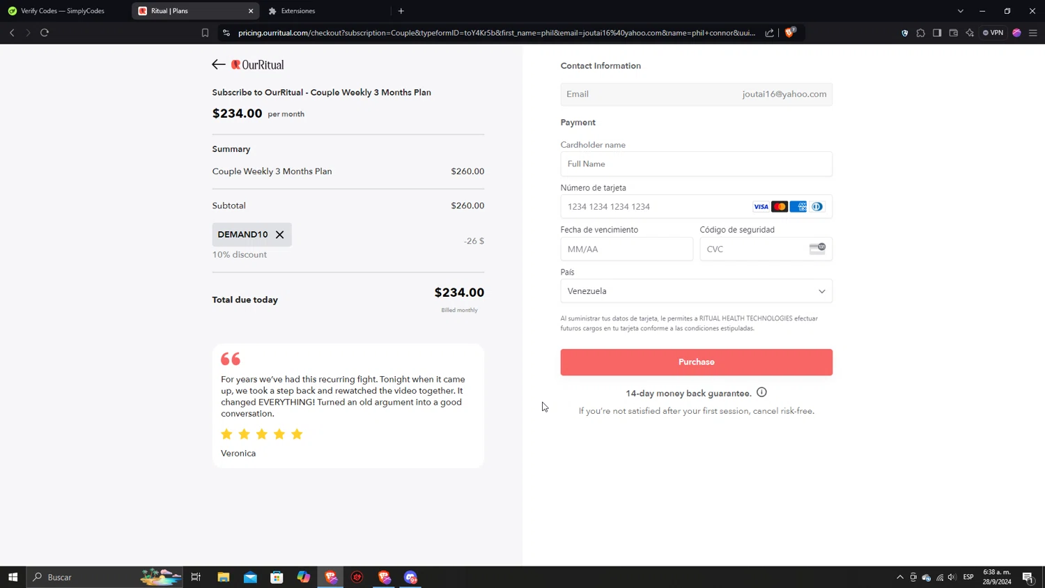
Task: Reload the current page
Action: pos(45,33)
